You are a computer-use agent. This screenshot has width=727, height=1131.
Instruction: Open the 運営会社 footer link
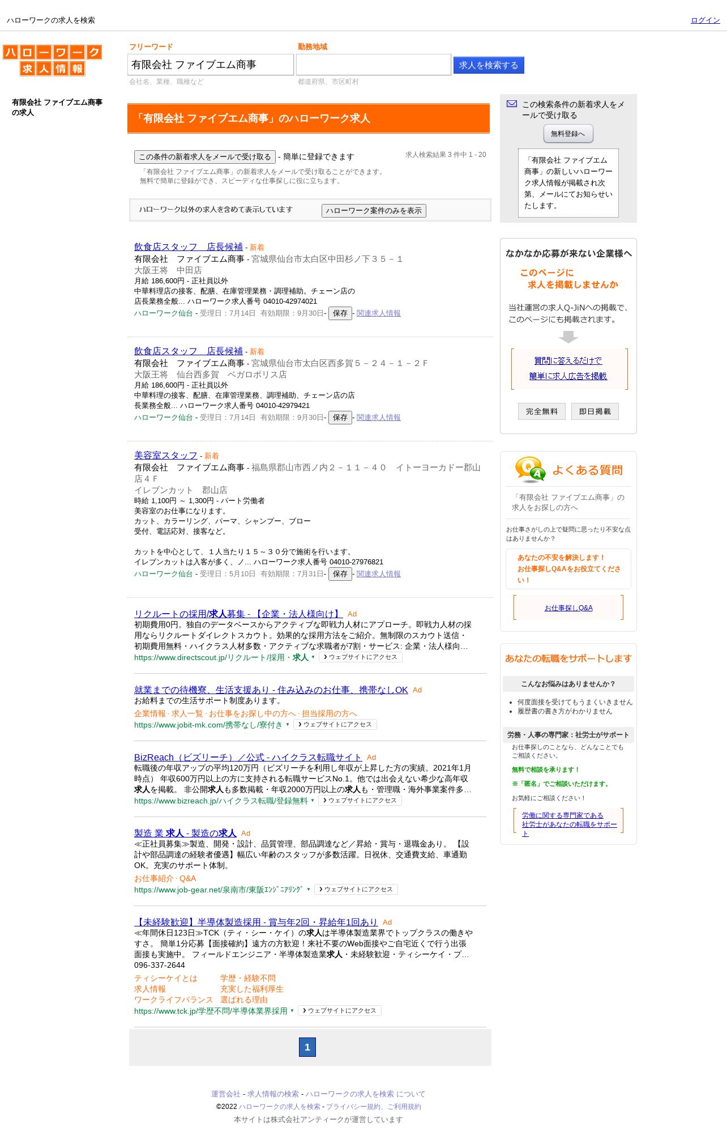pos(226,1094)
